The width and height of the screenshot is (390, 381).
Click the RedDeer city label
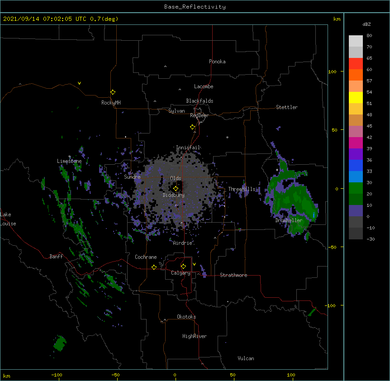199,115
